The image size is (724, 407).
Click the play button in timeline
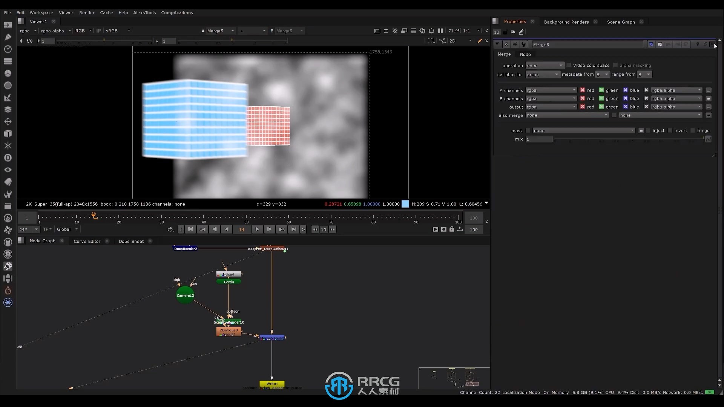click(x=257, y=229)
